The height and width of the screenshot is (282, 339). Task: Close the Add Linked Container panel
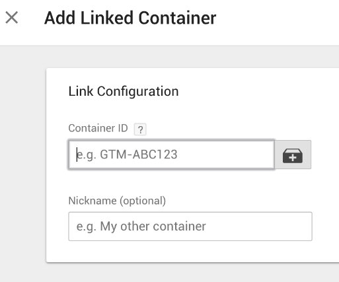[12, 18]
